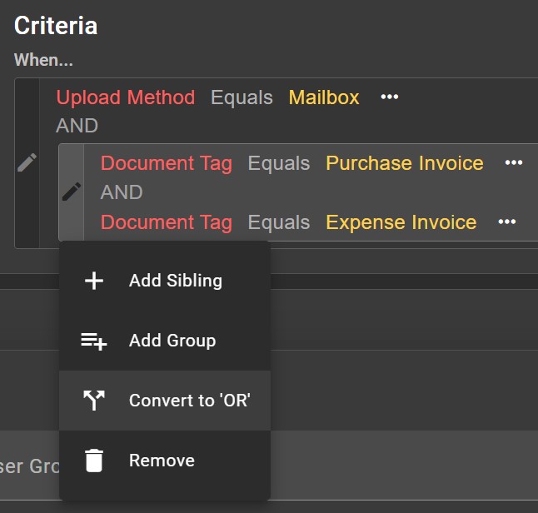Click Document Tag in the Purchase Invoice row

[166, 163]
